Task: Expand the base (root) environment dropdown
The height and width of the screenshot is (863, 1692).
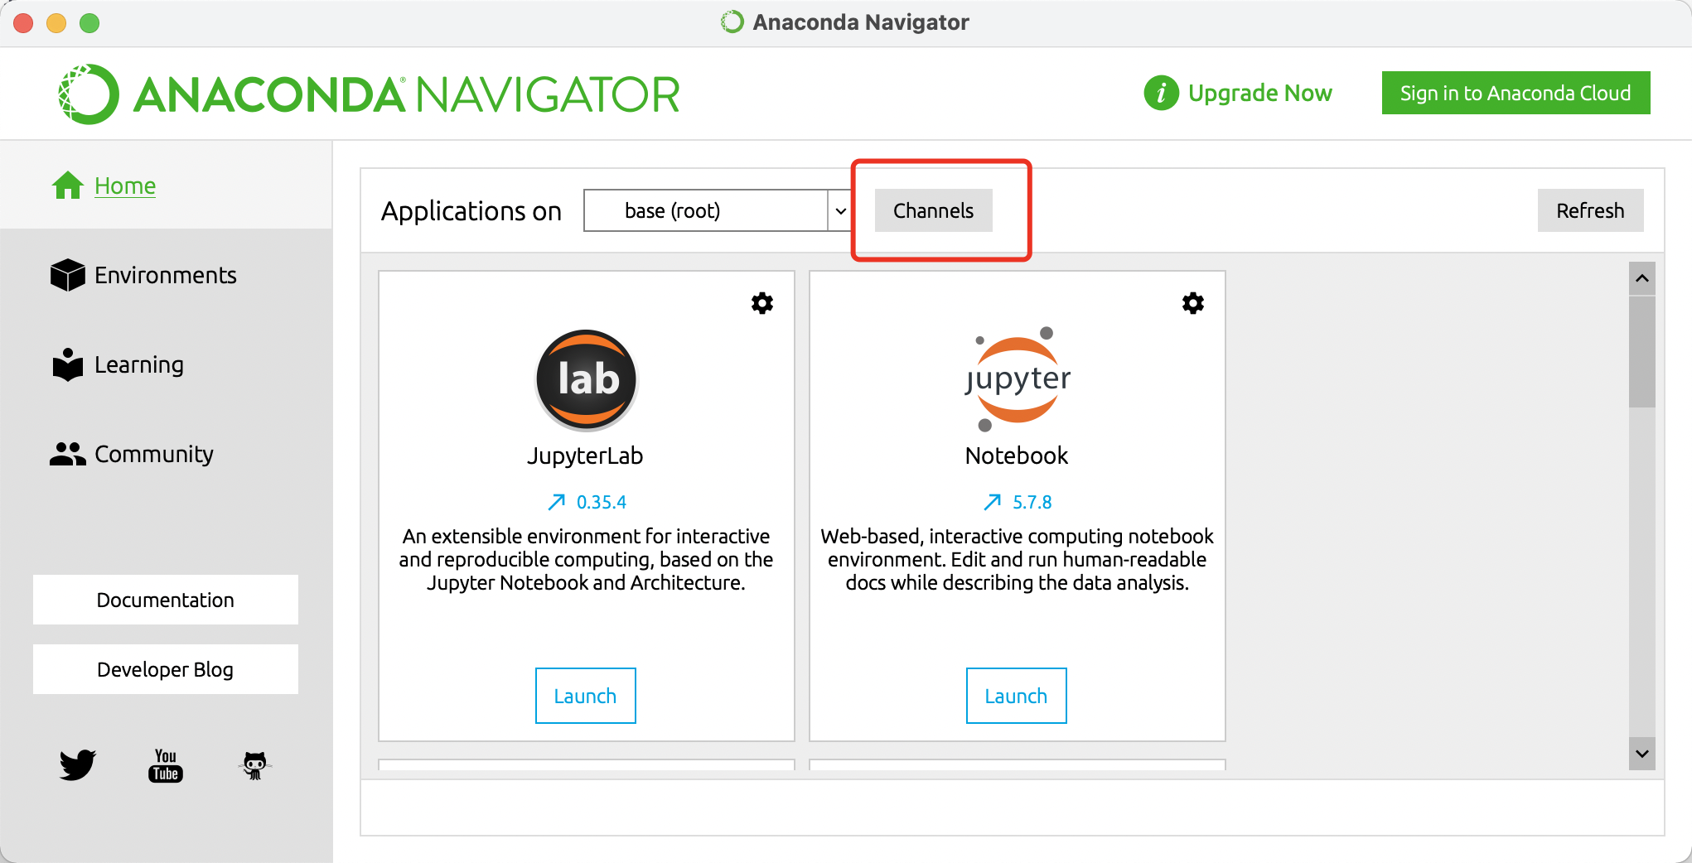Action: 718,210
